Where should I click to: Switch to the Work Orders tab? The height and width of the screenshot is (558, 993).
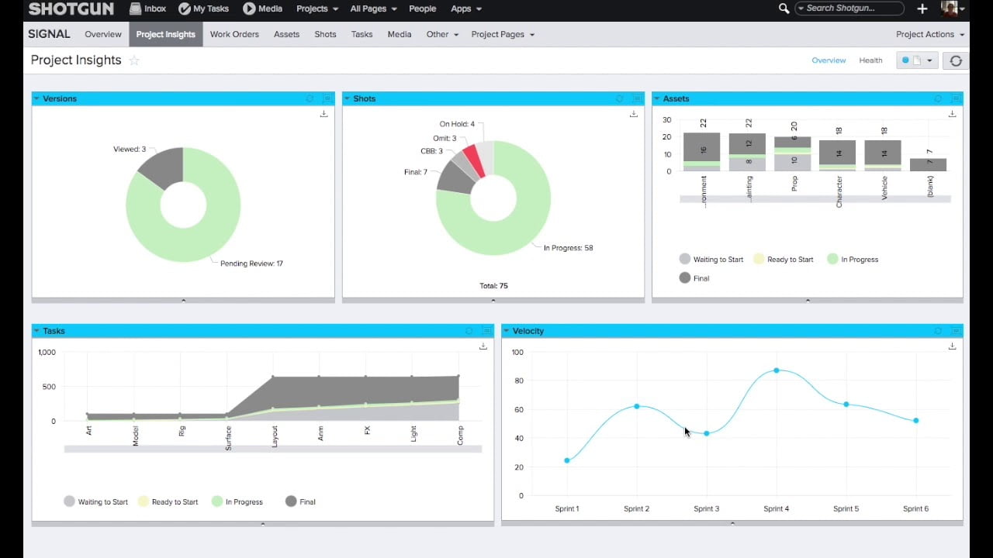coord(234,34)
